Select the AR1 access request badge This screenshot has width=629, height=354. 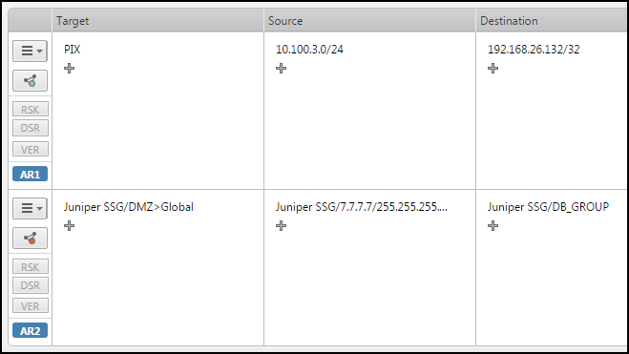(31, 175)
